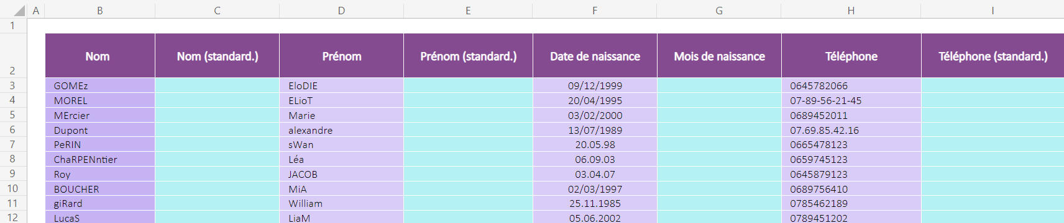Select the cell containing GOMEz

click(x=100, y=85)
